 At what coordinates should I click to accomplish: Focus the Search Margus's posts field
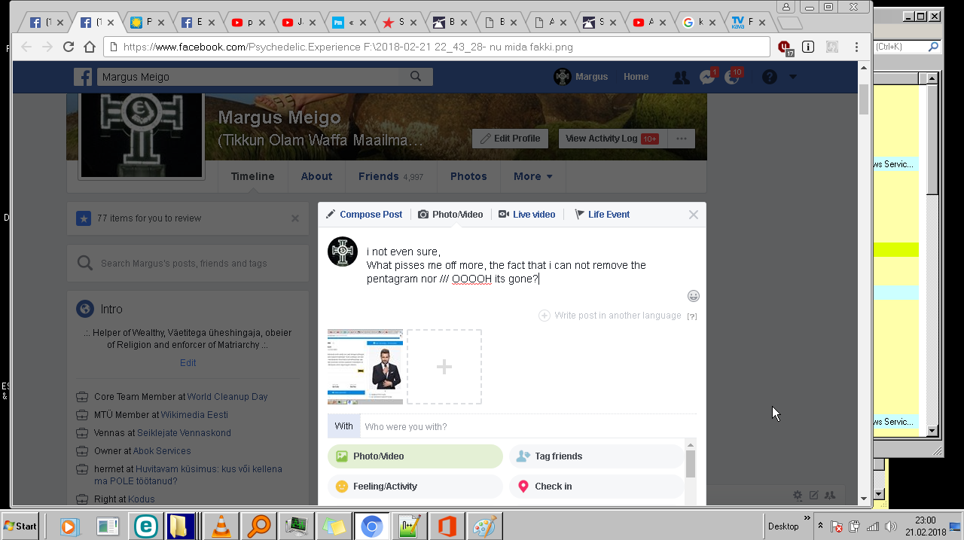tap(188, 264)
